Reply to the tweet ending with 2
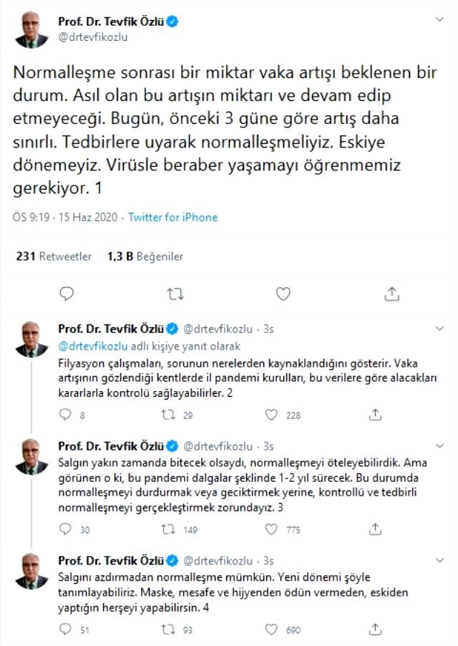458x646 pixels. pyautogui.click(x=65, y=413)
